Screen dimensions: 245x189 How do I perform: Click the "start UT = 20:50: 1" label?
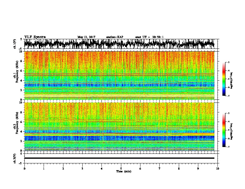(x=149, y=37)
